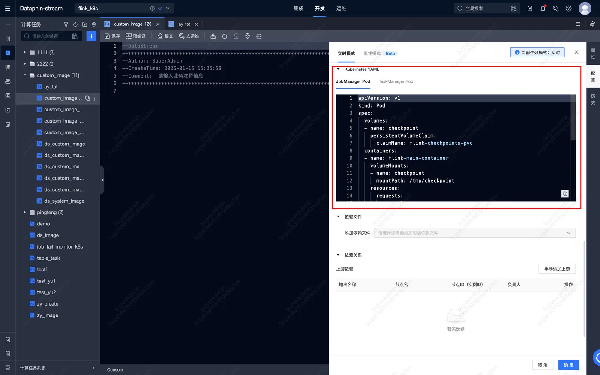
Task: Close the custom_image_120 editor tab
Action: [x=158, y=24]
